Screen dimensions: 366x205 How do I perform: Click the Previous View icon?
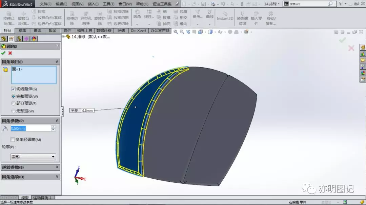click(x=188, y=32)
